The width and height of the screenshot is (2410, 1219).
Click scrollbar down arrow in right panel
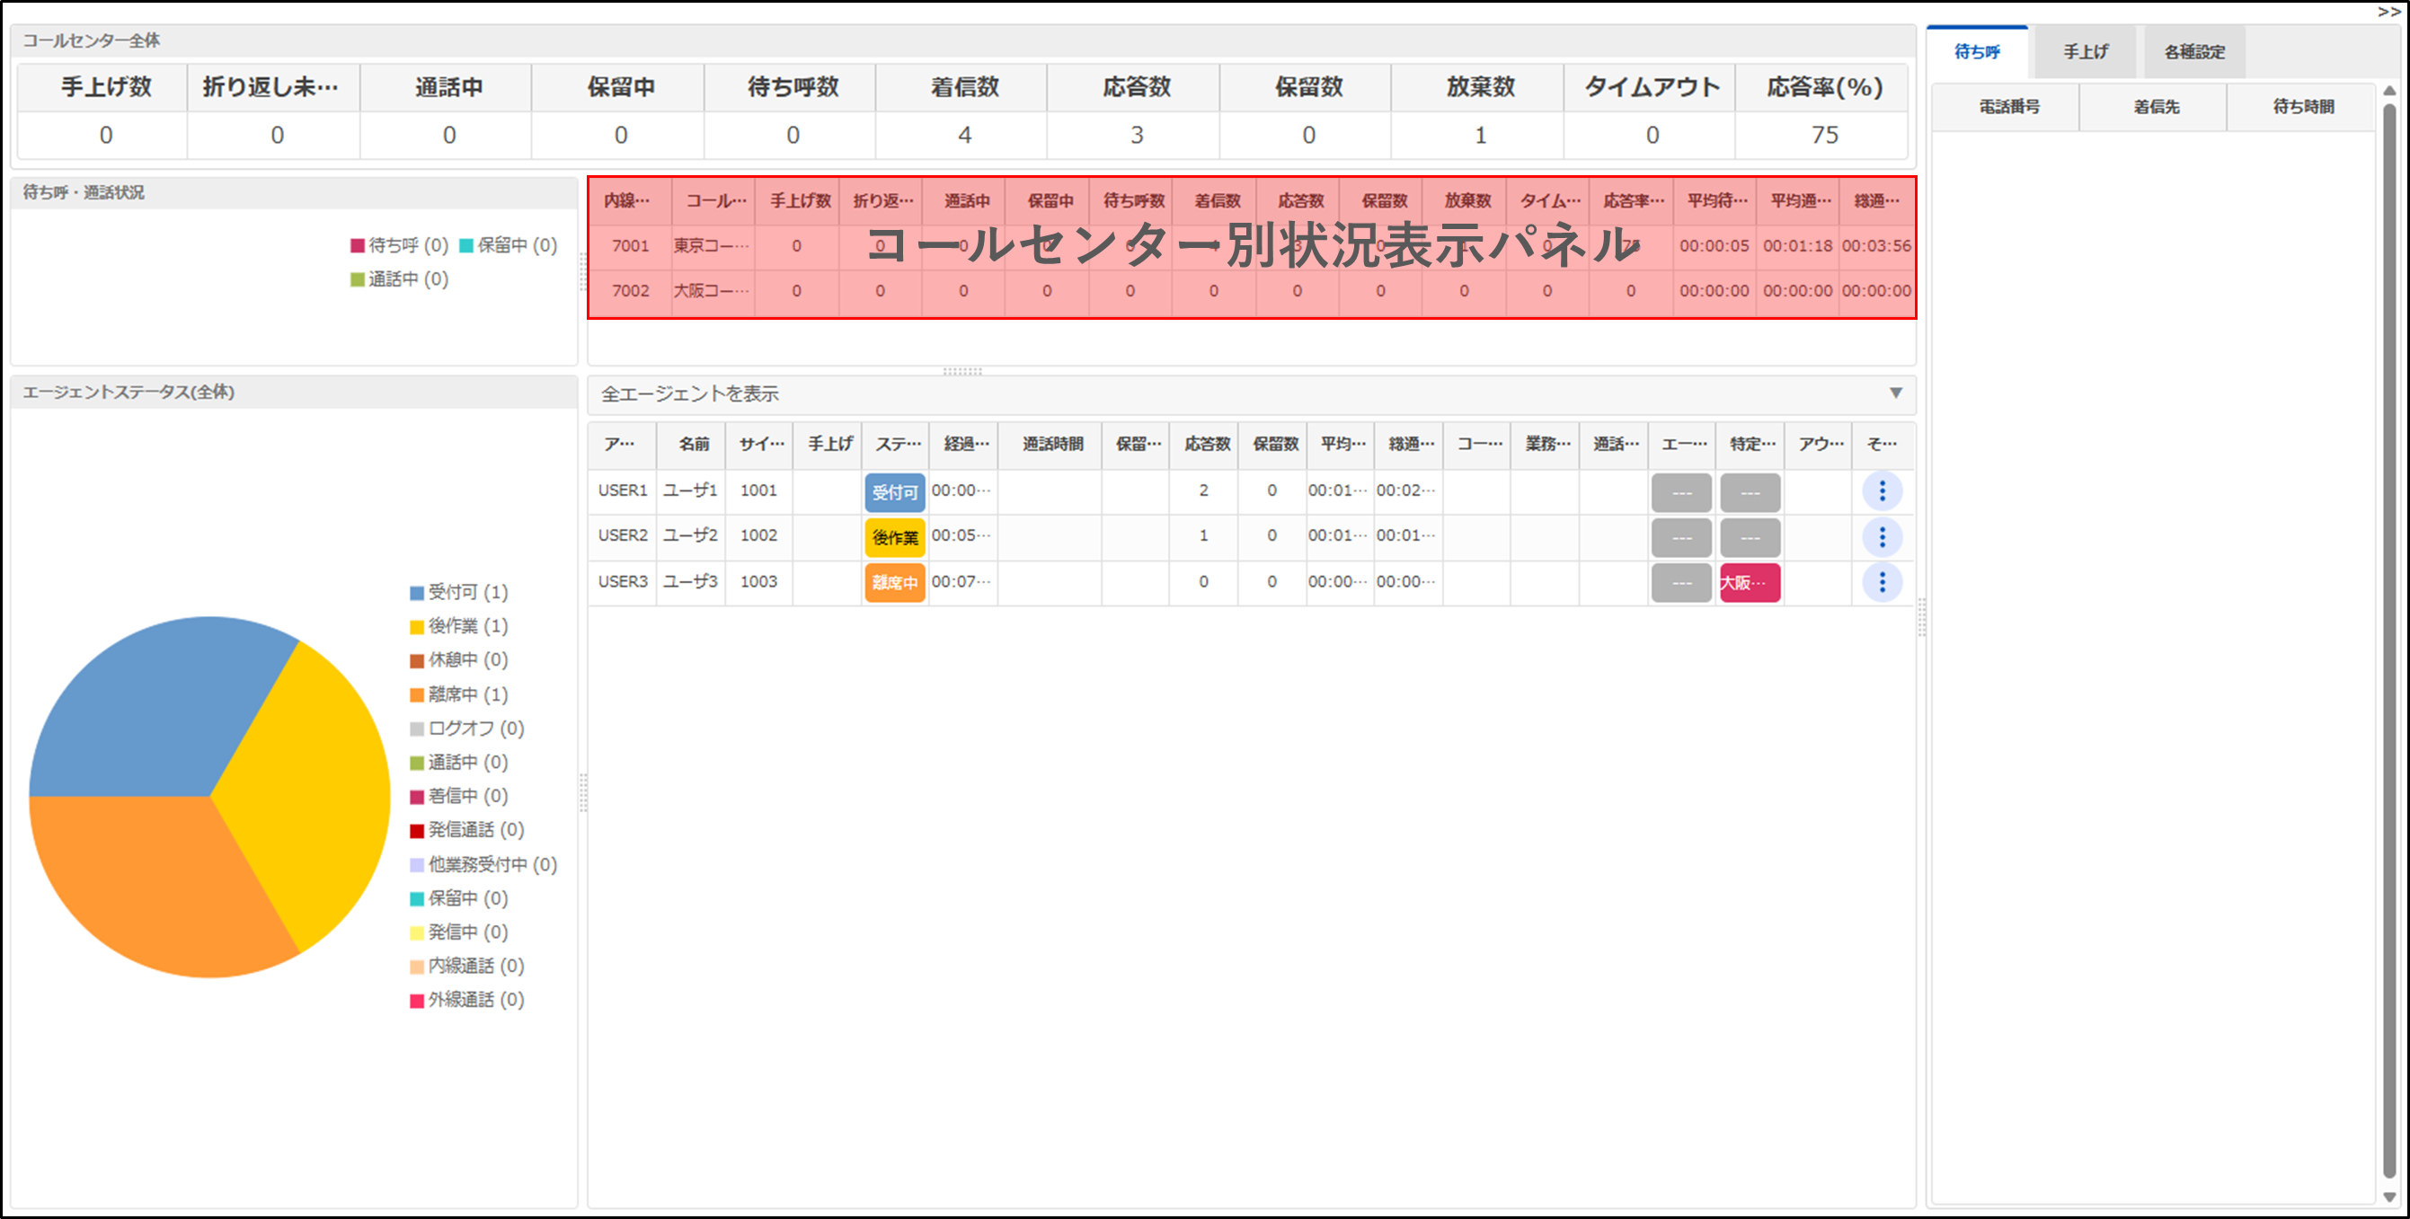[x=2388, y=1197]
